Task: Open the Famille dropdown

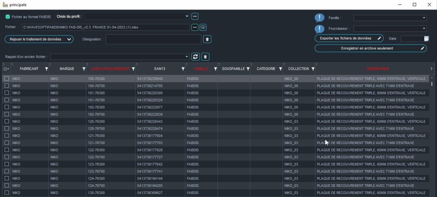Action: coord(424,18)
